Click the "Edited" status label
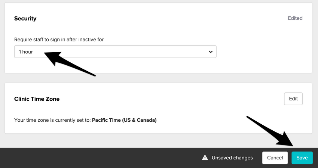Viewport: 318px width, 168px height. [x=295, y=18]
